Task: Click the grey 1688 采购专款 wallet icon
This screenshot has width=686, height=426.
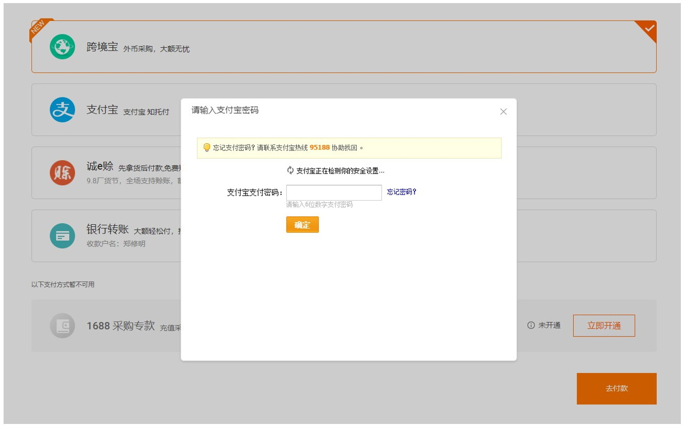Action: 63,326
